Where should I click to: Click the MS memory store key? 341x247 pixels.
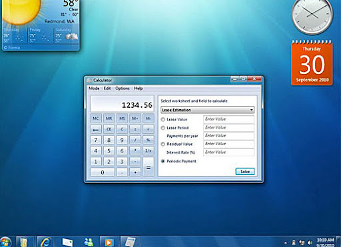122,119
